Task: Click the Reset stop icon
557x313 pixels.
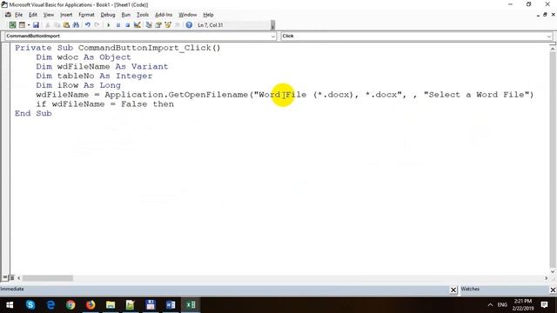Action: [127, 25]
